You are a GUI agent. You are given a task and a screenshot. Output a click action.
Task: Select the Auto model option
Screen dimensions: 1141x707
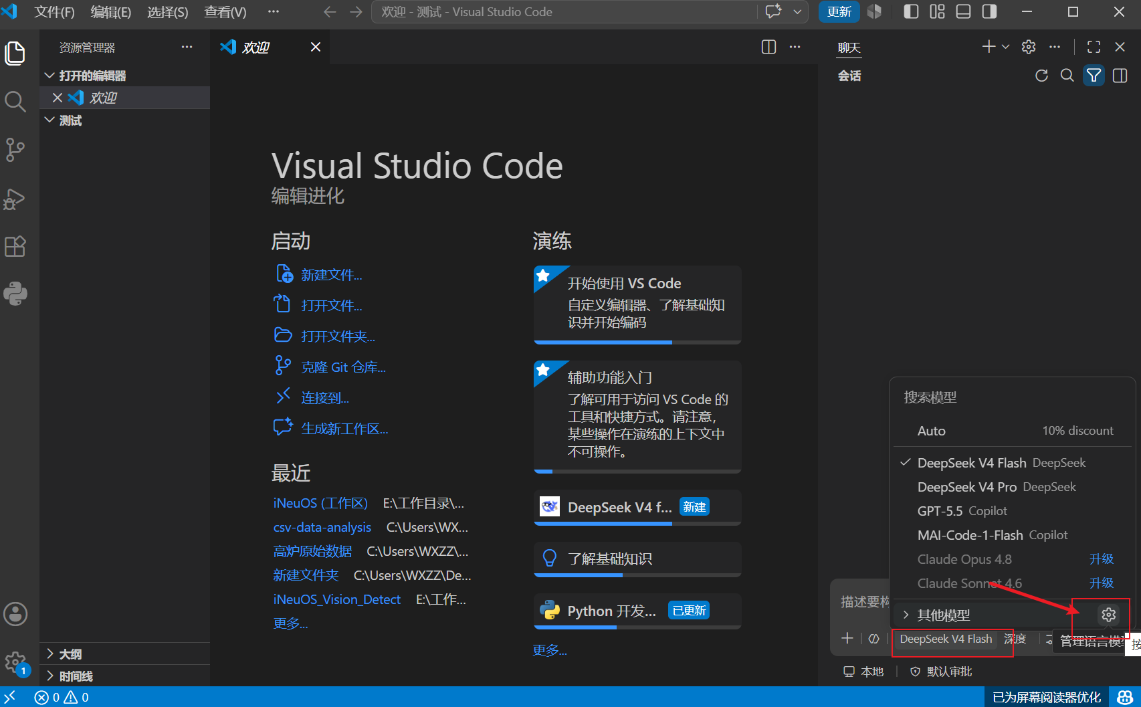(x=1013, y=431)
